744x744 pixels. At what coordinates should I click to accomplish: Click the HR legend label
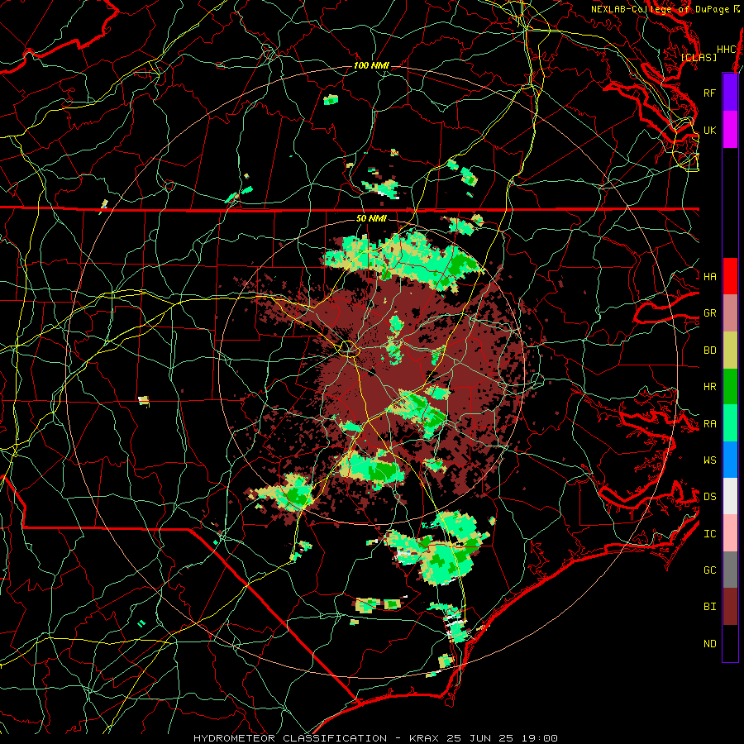(x=709, y=387)
